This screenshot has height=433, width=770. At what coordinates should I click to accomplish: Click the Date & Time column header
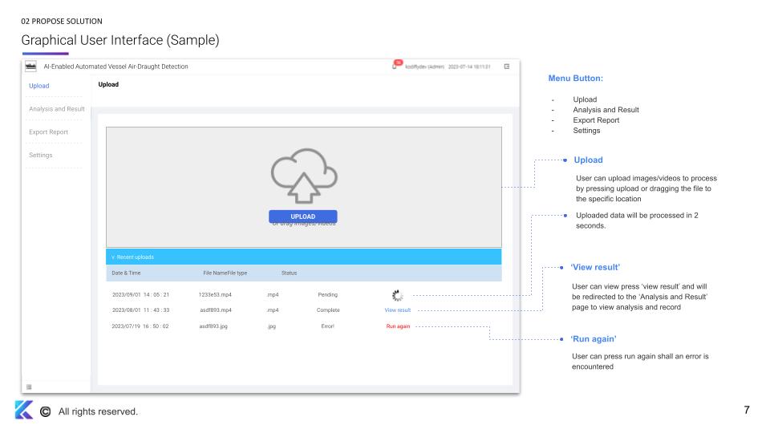(x=126, y=273)
